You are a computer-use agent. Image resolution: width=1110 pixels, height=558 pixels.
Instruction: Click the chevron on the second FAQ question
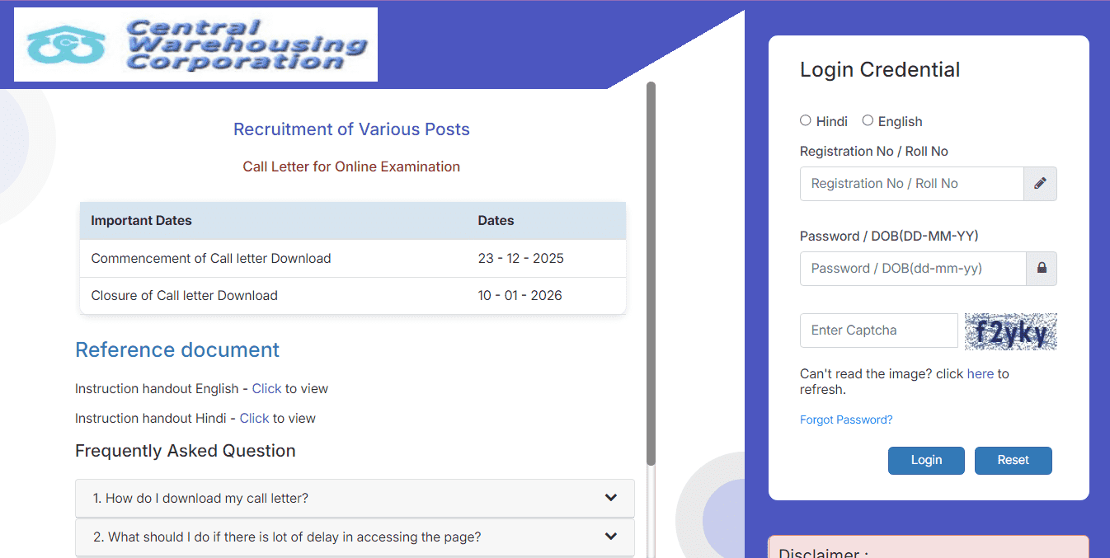(611, 537)
